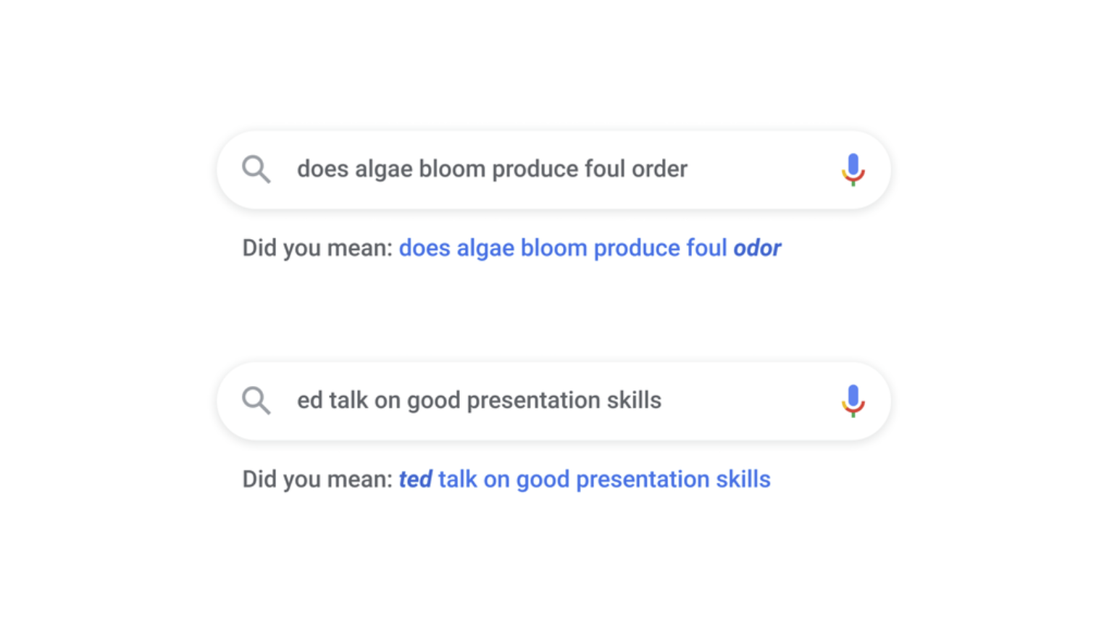Select the magnifier icon in the second search bar
Viewport: 1112px width, 628px height.
255,400
